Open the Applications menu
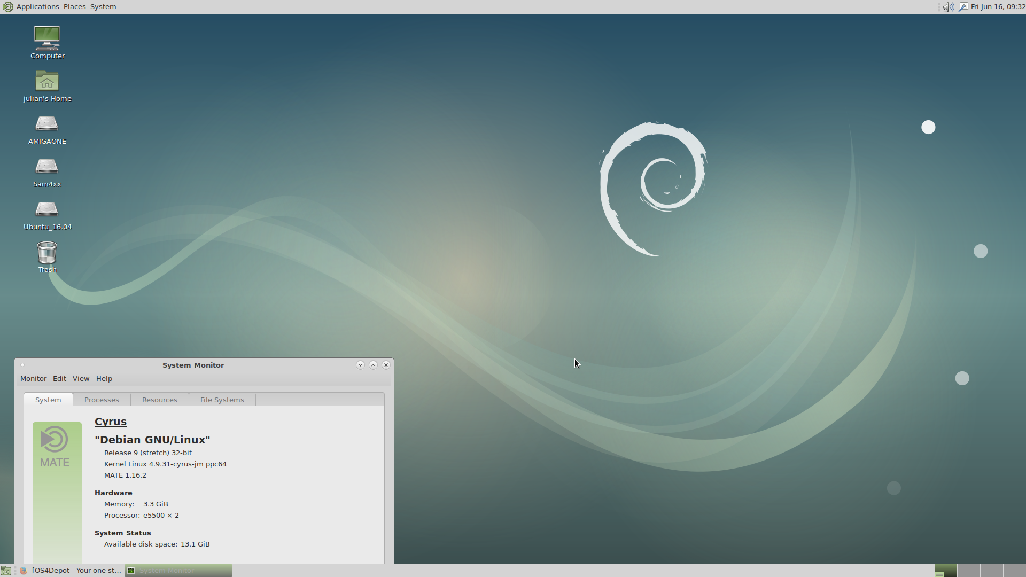 (37, 7)
